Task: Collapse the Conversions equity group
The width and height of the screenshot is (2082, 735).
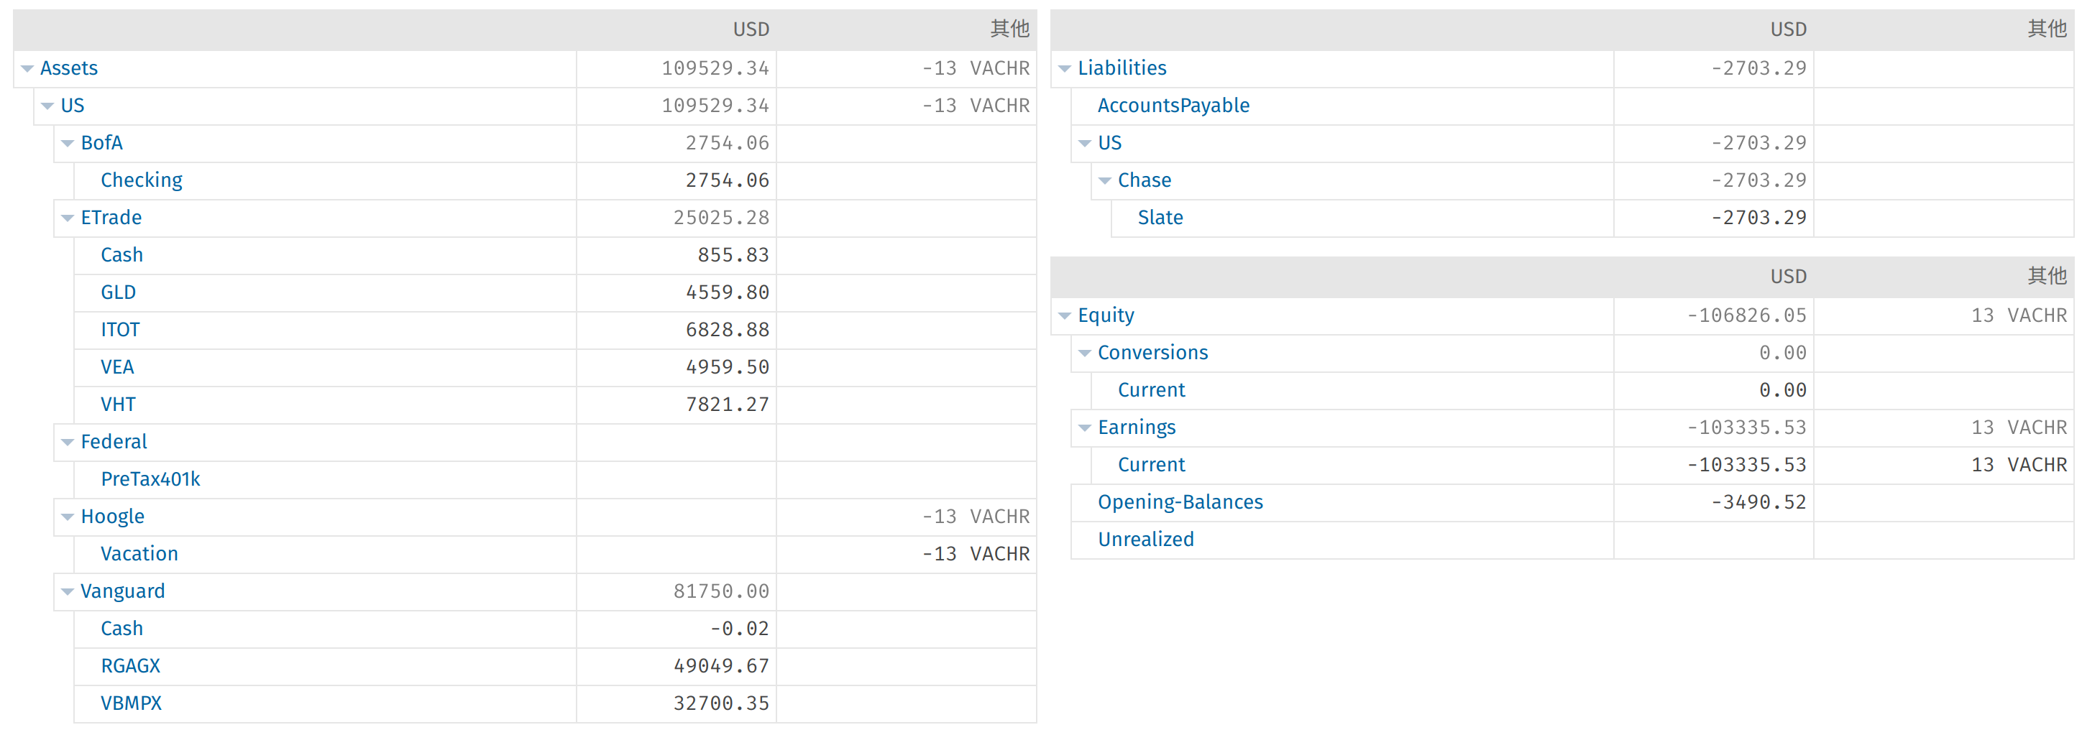Action: (1085, 353)
